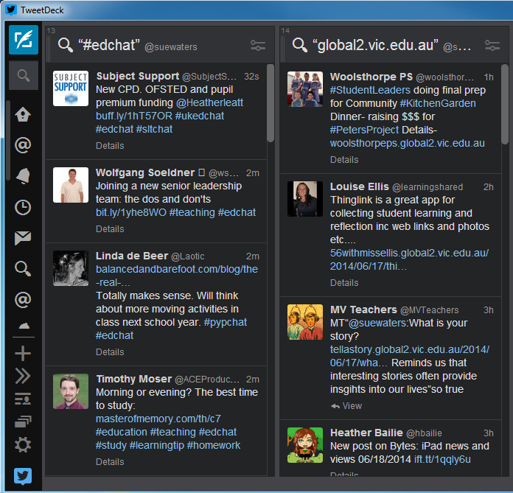
Task: Open Details of Wolfgang Soeldner tweet
Action: [110, 229]
